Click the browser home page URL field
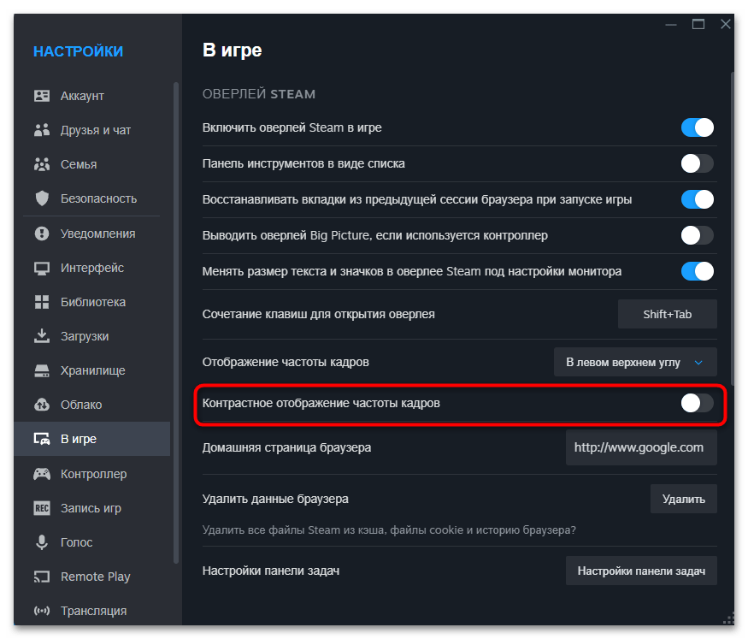Image resolution: width=748 pixels, height=639 pixels. [x=640, y=447]
